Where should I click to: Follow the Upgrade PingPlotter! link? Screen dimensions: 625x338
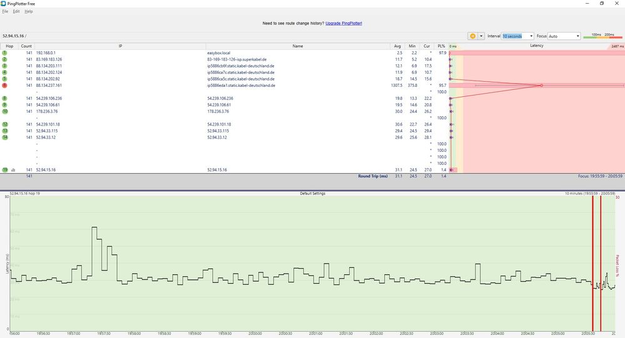[x=343, y=24]
